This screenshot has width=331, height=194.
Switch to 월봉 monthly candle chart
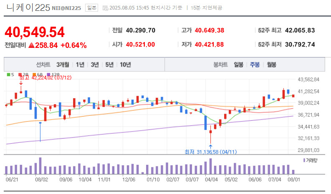pos(271,65)
